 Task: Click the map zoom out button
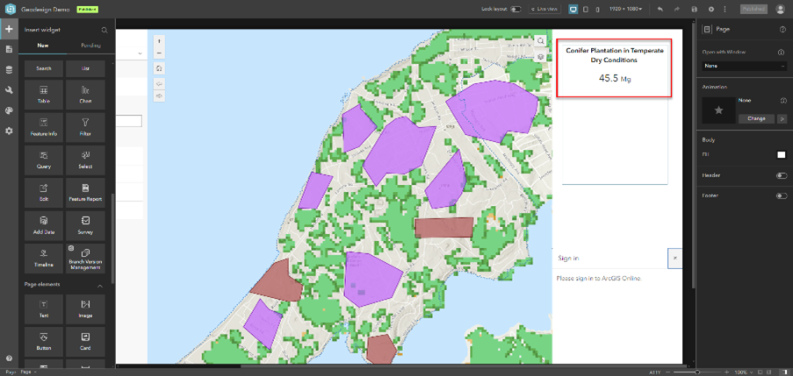click(159, 53)
